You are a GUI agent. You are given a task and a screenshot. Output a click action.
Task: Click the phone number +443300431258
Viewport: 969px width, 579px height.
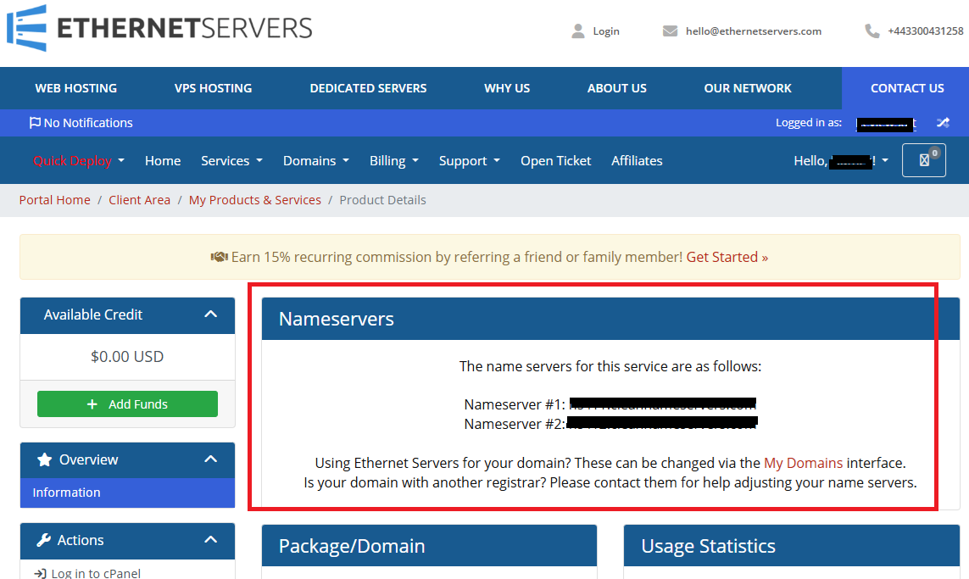(x=925, y=31)
